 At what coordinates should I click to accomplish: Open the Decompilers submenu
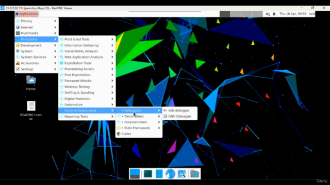tap(139, 117)
